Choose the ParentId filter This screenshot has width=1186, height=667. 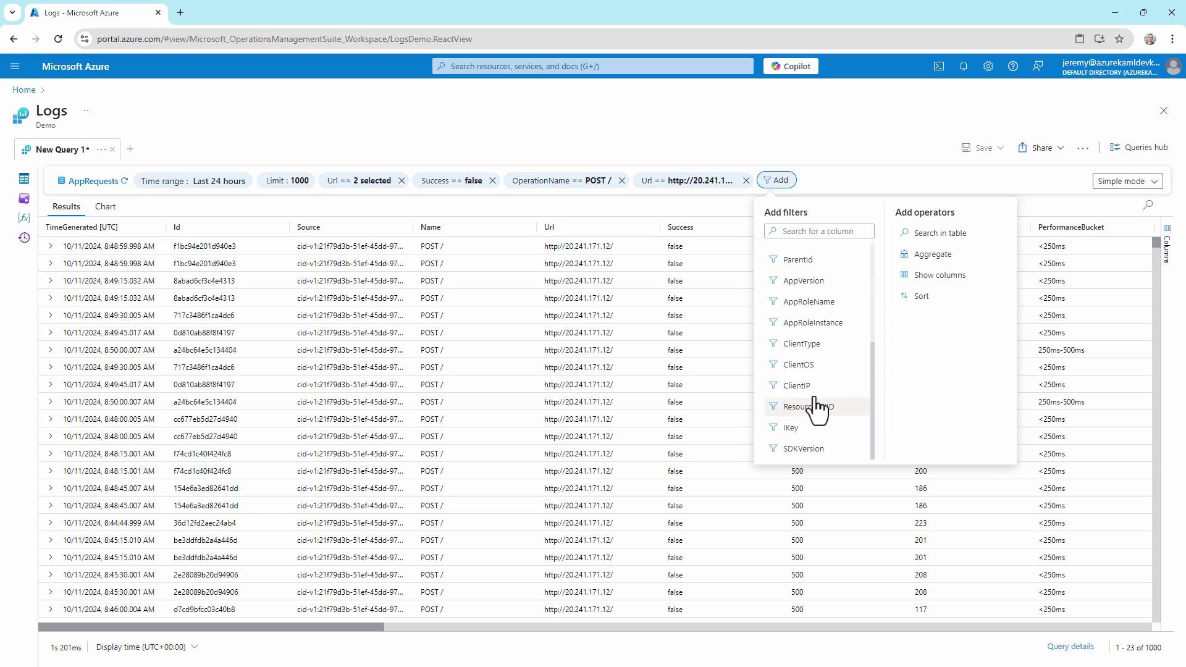pyautogui.click(x=817, y=259)
